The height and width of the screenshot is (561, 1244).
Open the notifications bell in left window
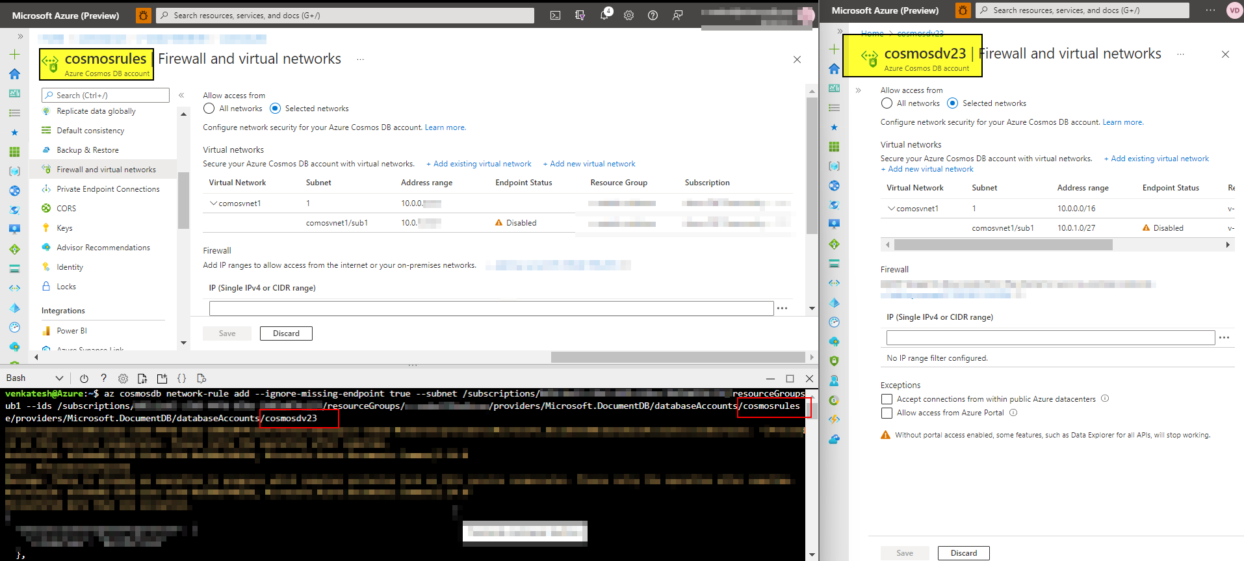click(x=604, y=15)
